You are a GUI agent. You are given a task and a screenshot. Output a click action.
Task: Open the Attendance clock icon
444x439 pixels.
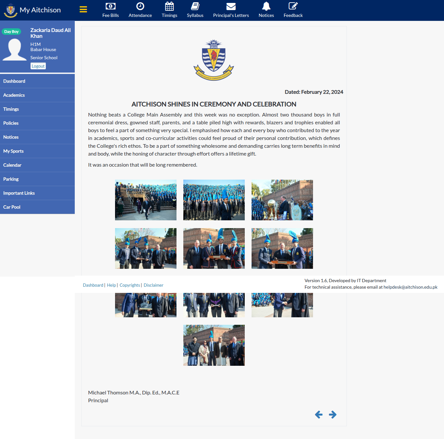(x=140, y=6)
